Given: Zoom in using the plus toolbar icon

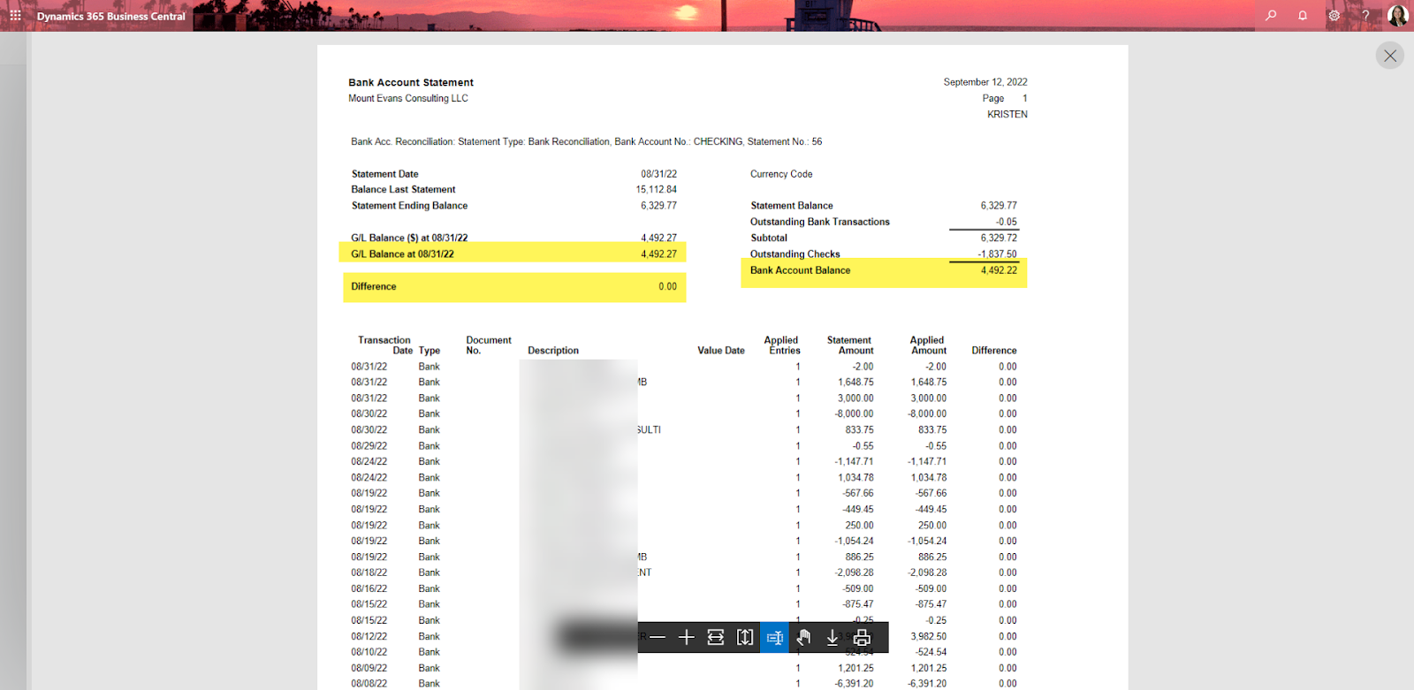Looking at the screenshot, I should click(687, 637).
